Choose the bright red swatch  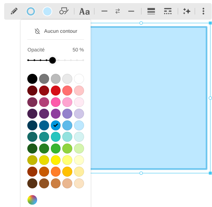[x=56, y=90]
